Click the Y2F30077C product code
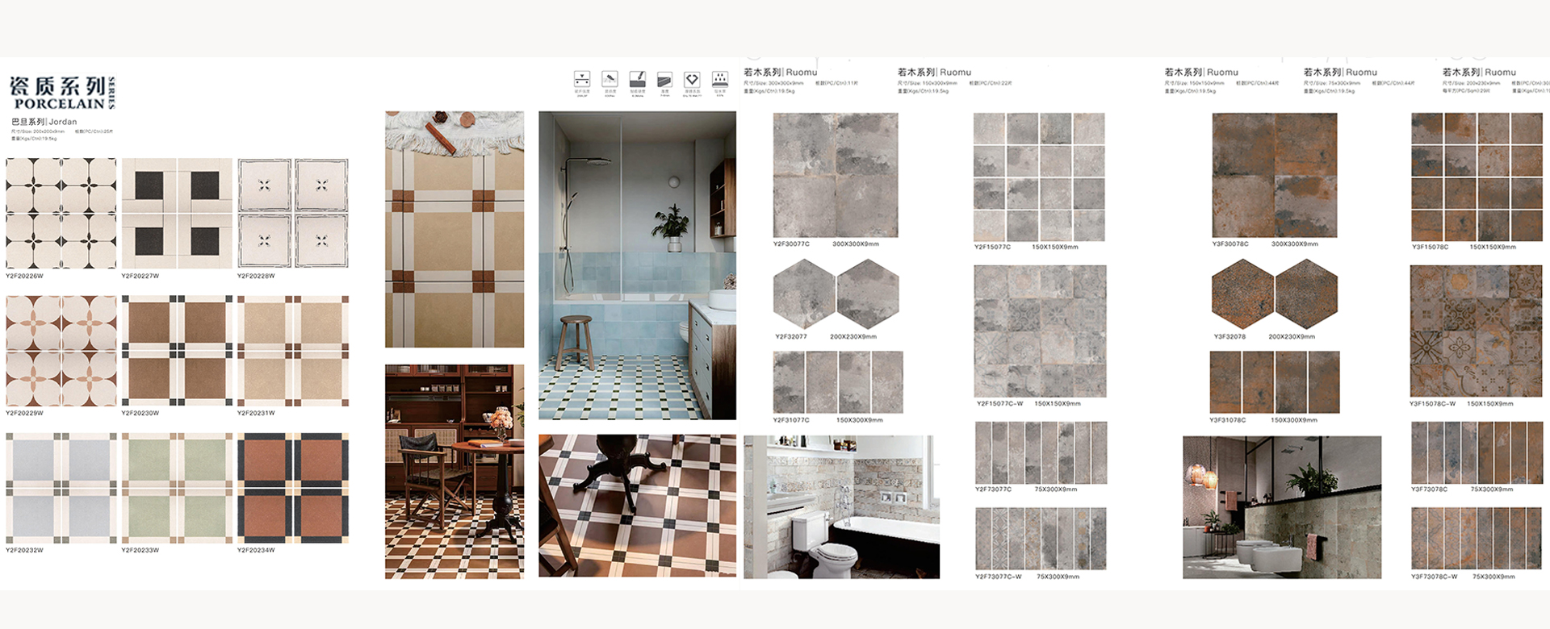The image size is (1550, 629). pyautogui.click(x=791, y=244)
